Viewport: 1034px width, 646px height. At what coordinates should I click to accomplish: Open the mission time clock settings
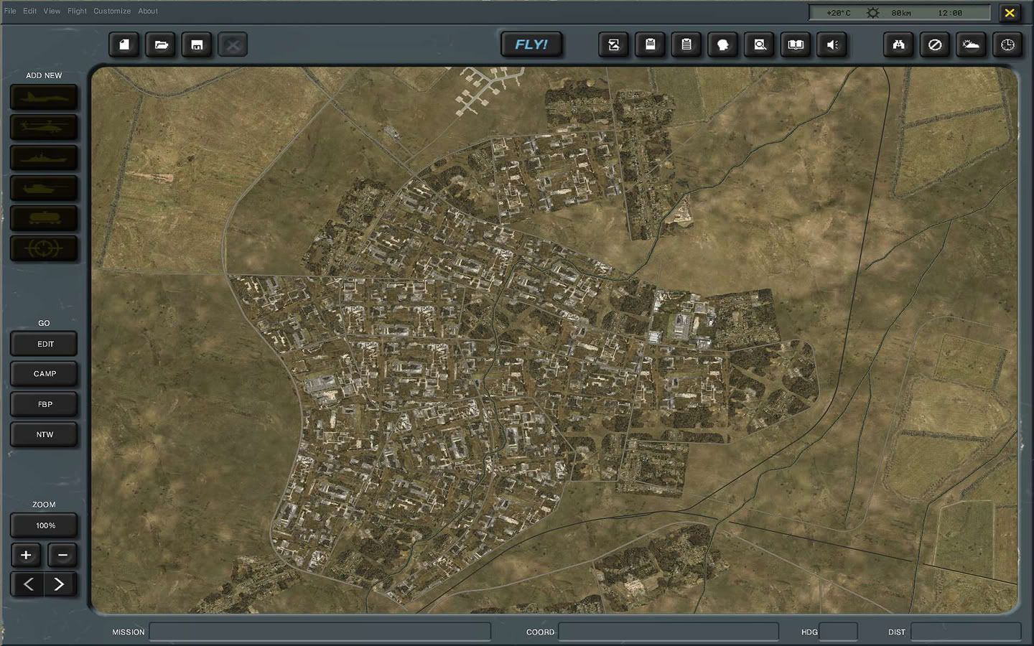point(1007,45)
